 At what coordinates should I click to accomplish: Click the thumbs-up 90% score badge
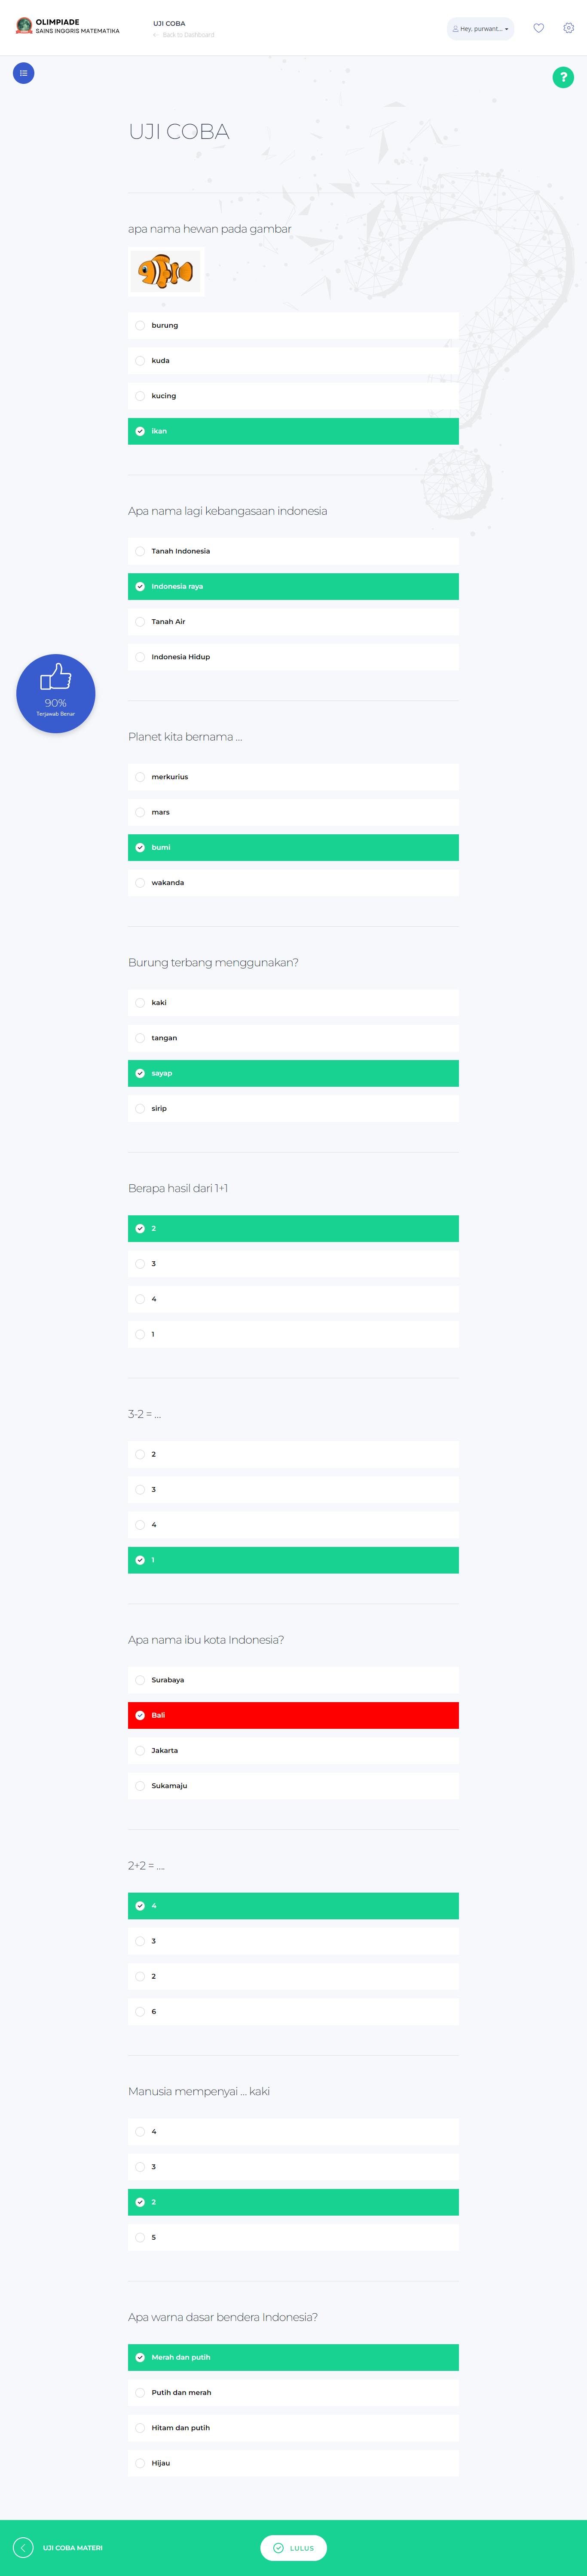click(56, 693)
